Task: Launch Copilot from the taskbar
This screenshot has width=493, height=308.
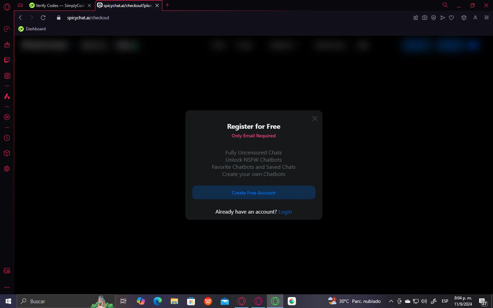Action: [x=141, y=301]
